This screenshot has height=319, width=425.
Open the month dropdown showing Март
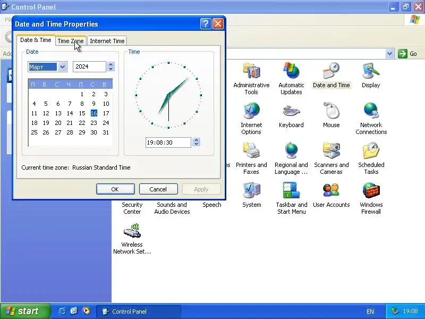click(x=62, y=67)
